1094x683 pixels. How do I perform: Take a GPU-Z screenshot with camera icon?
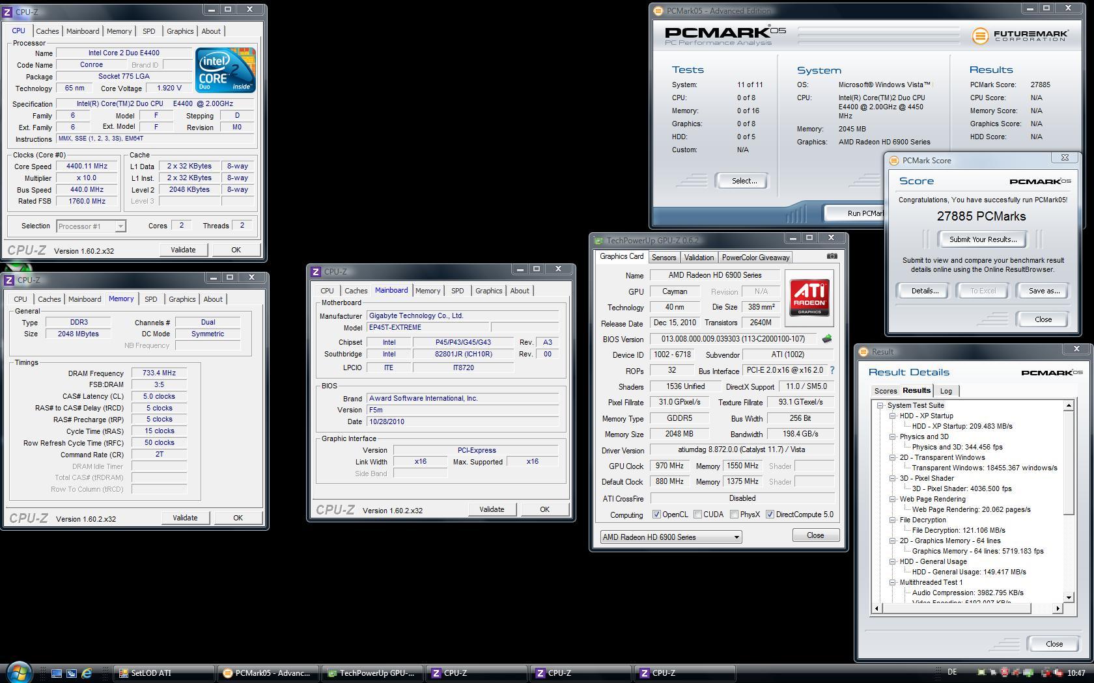832,256
